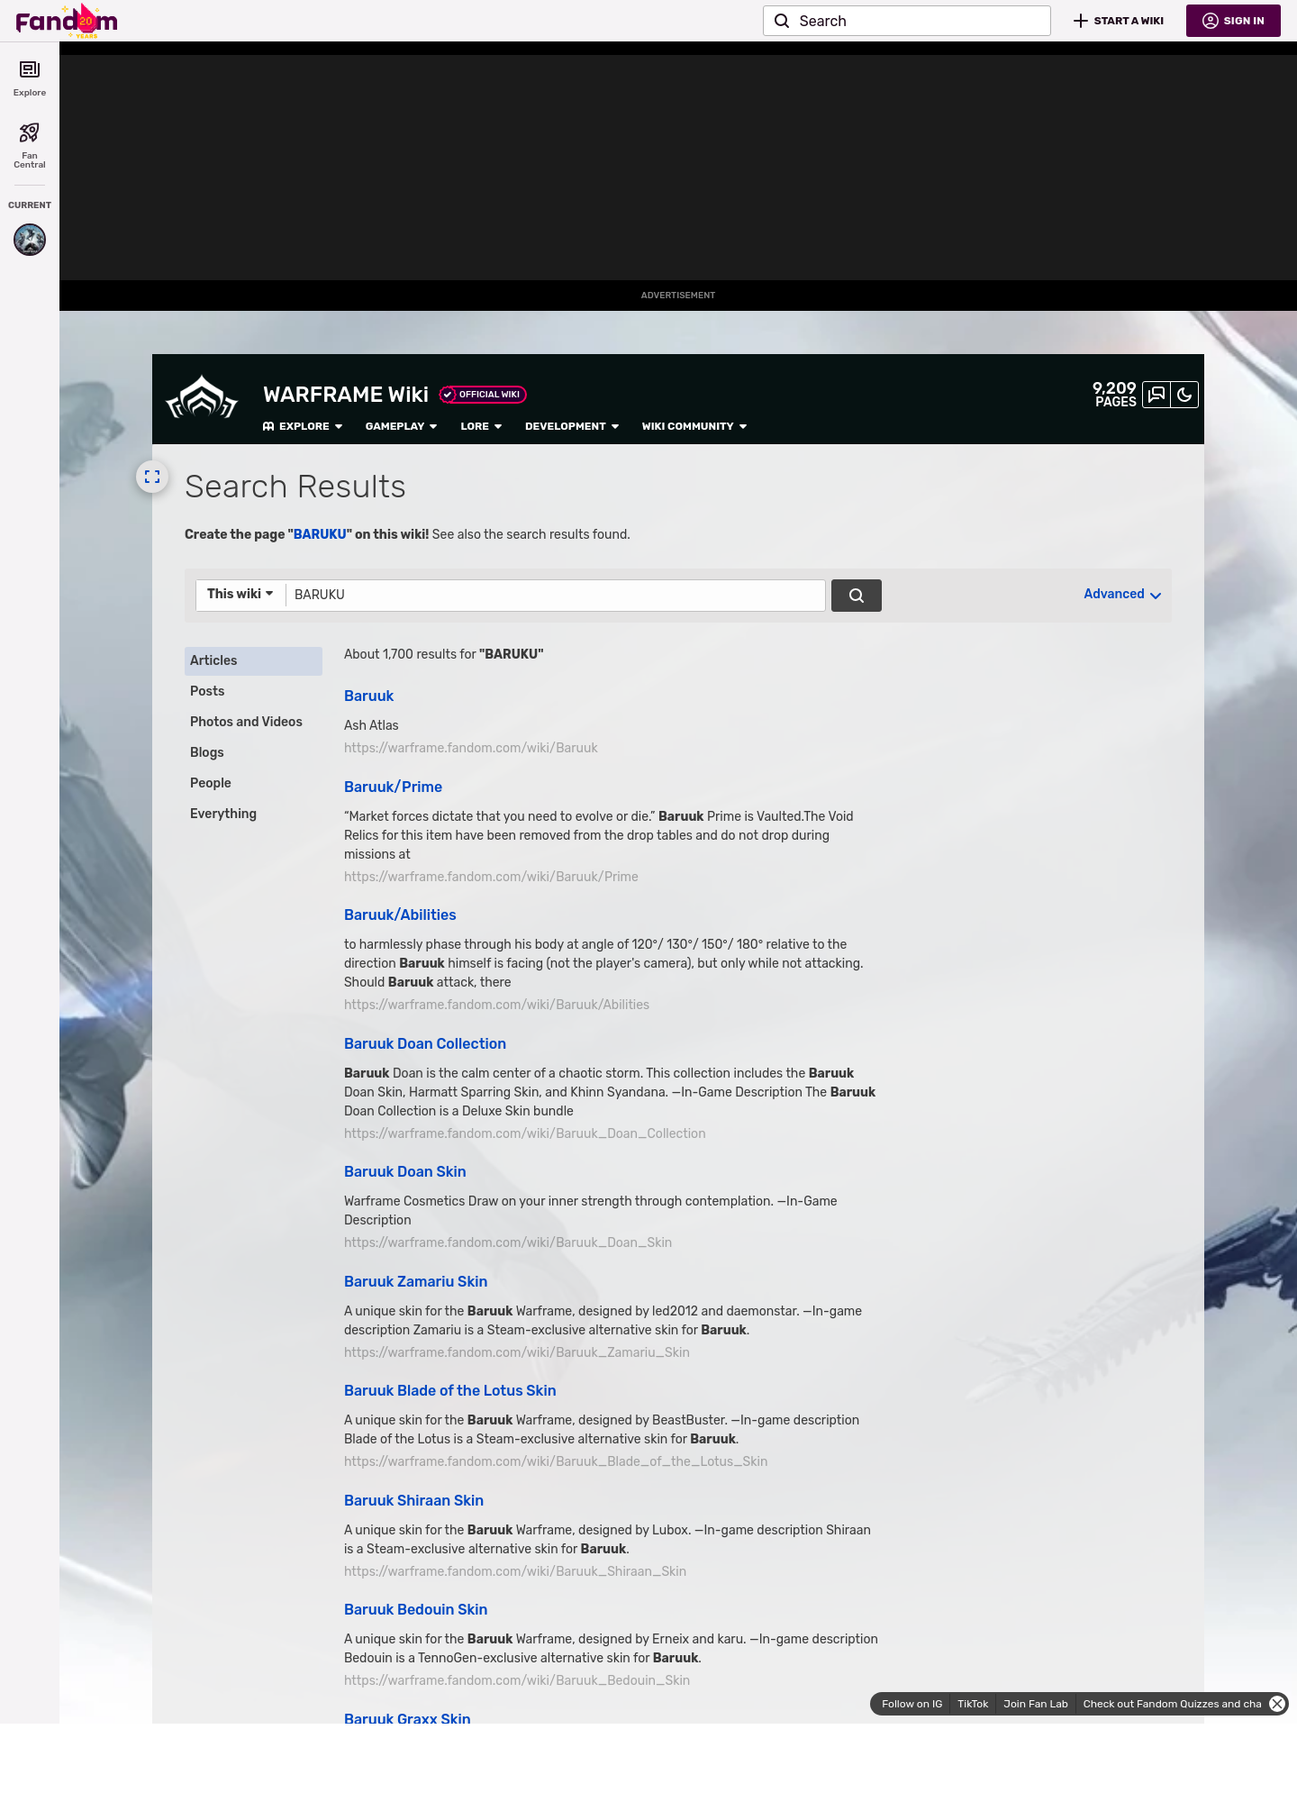Expand the Wiki Community menu
Screen dimensions: 1297x1802
pyautogui.click(x=694, y=426)
